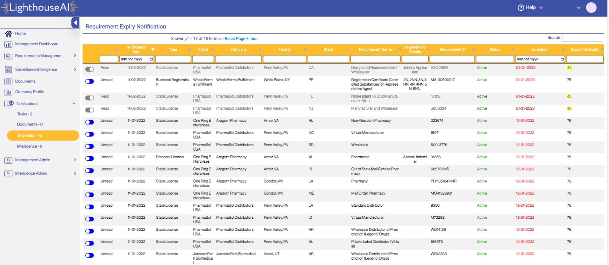Sort by Expiration column arrow
This screenshot has width=609, height=265.
click(x=564, y=50)
